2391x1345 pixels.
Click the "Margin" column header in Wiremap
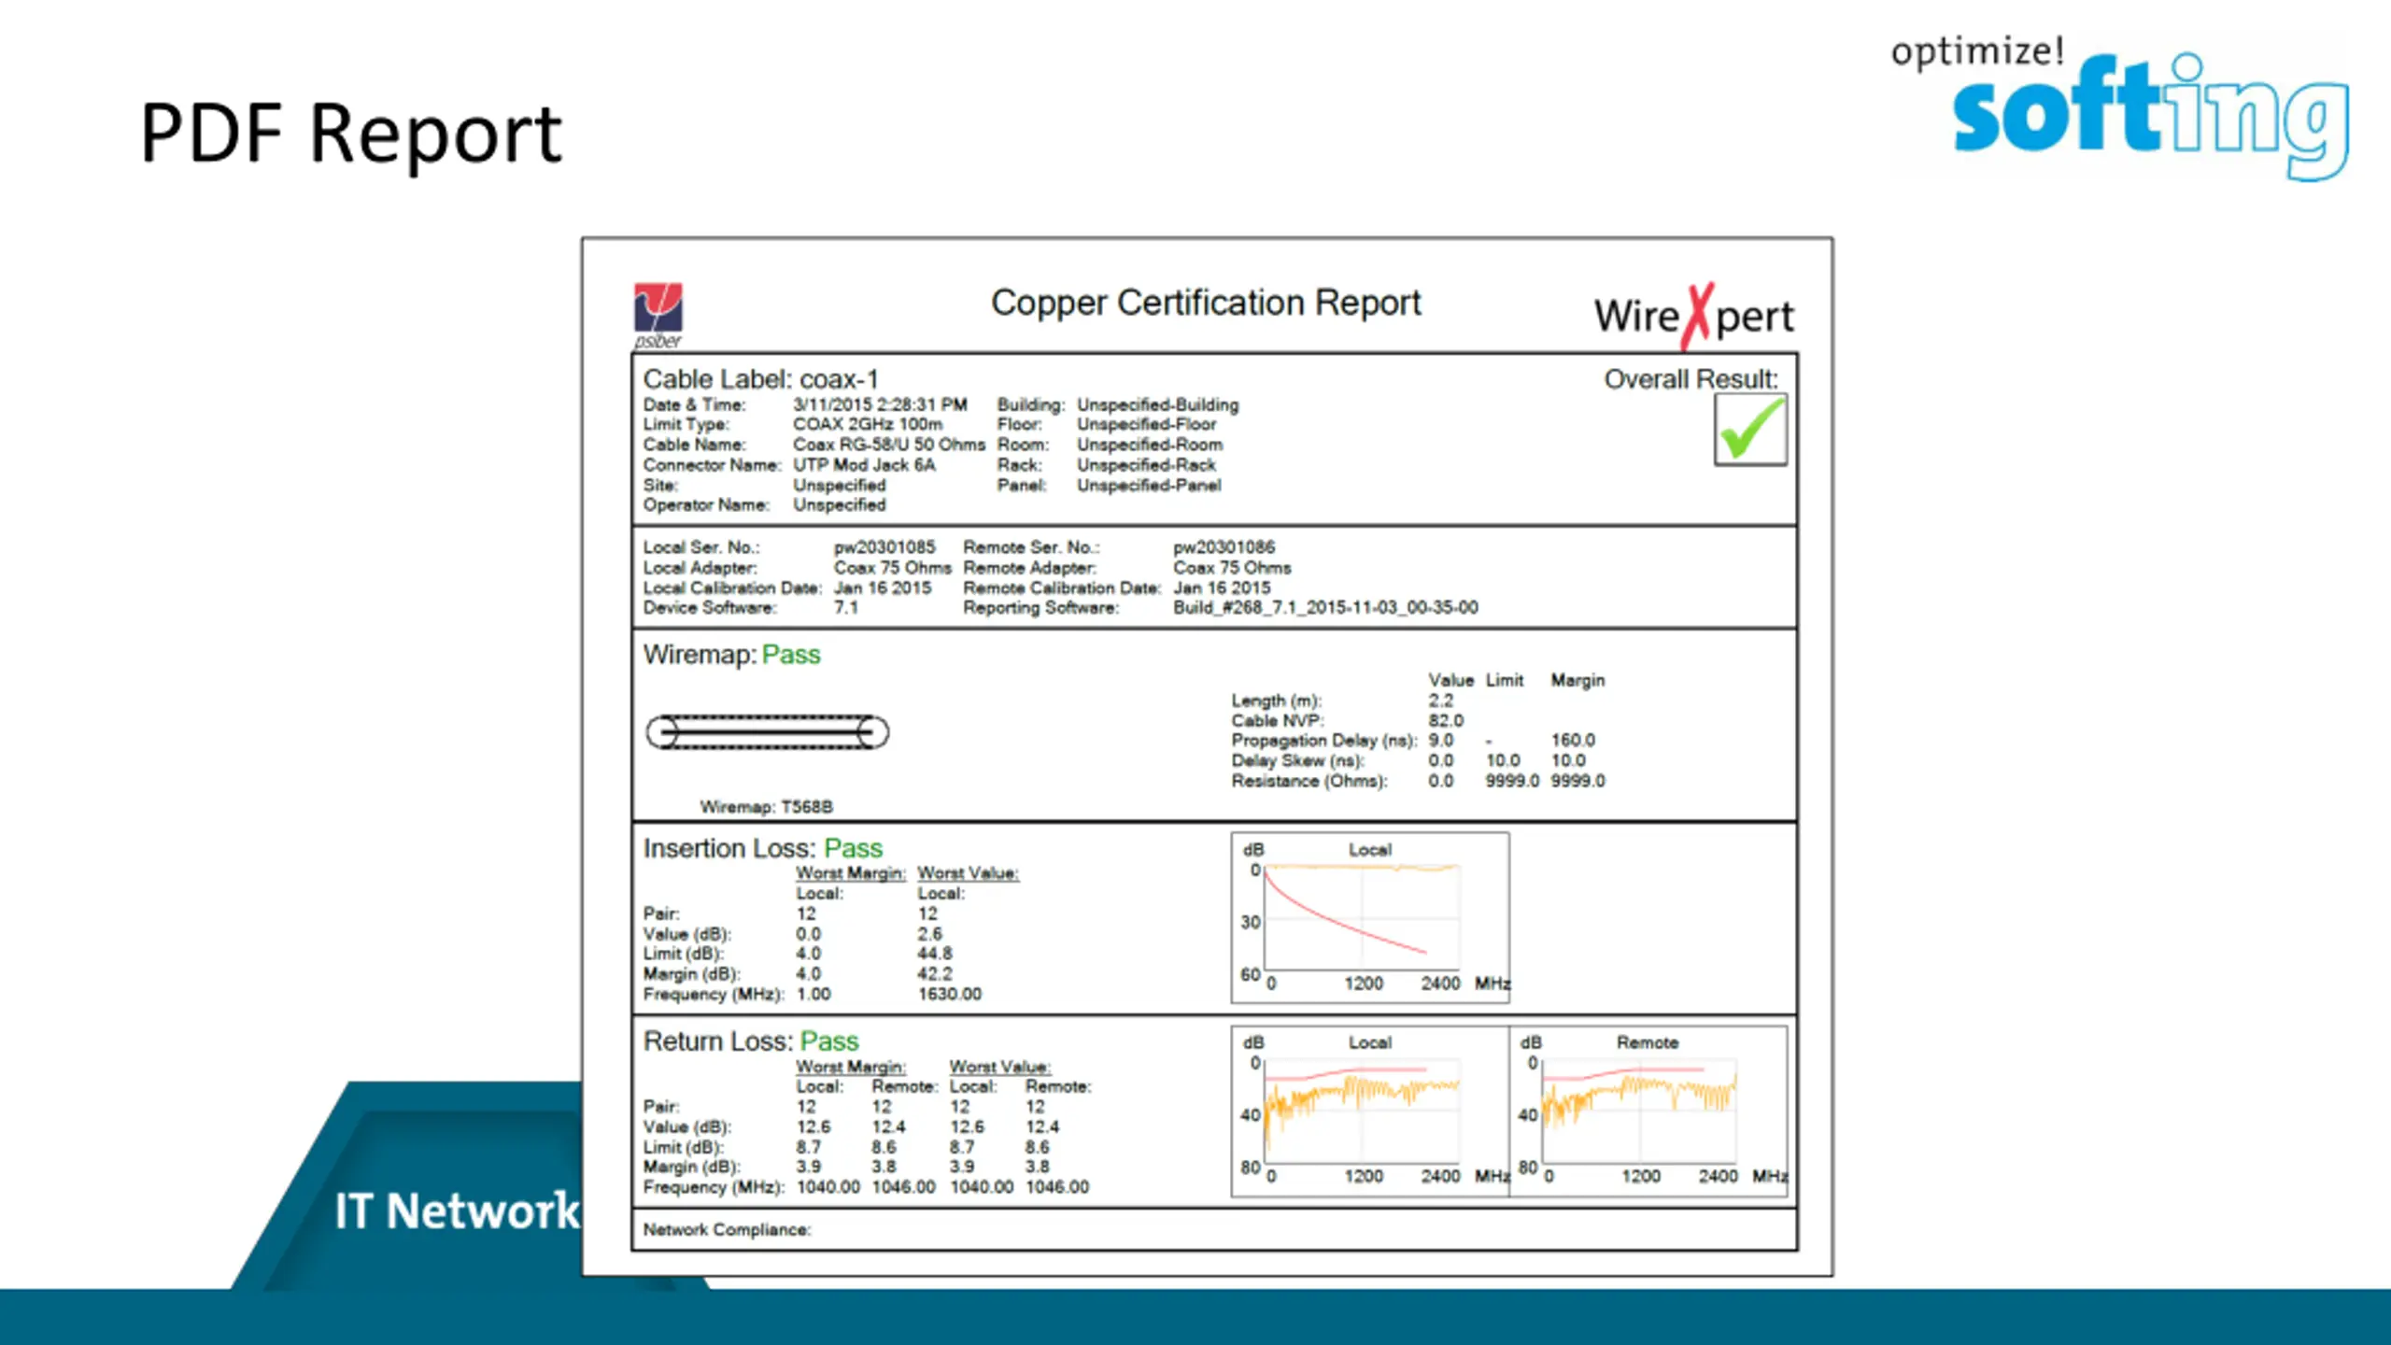click(x=1577, y=680)
